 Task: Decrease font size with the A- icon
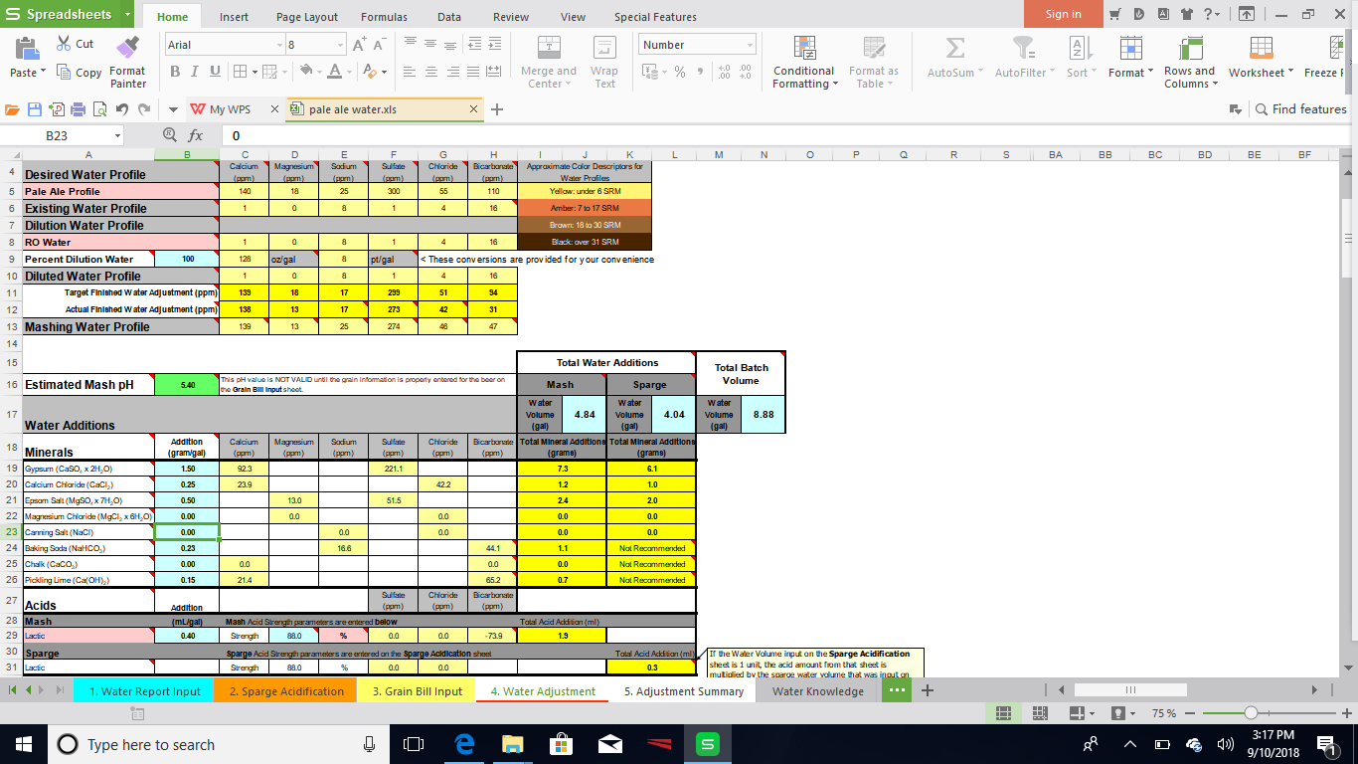tap(381, 45)
